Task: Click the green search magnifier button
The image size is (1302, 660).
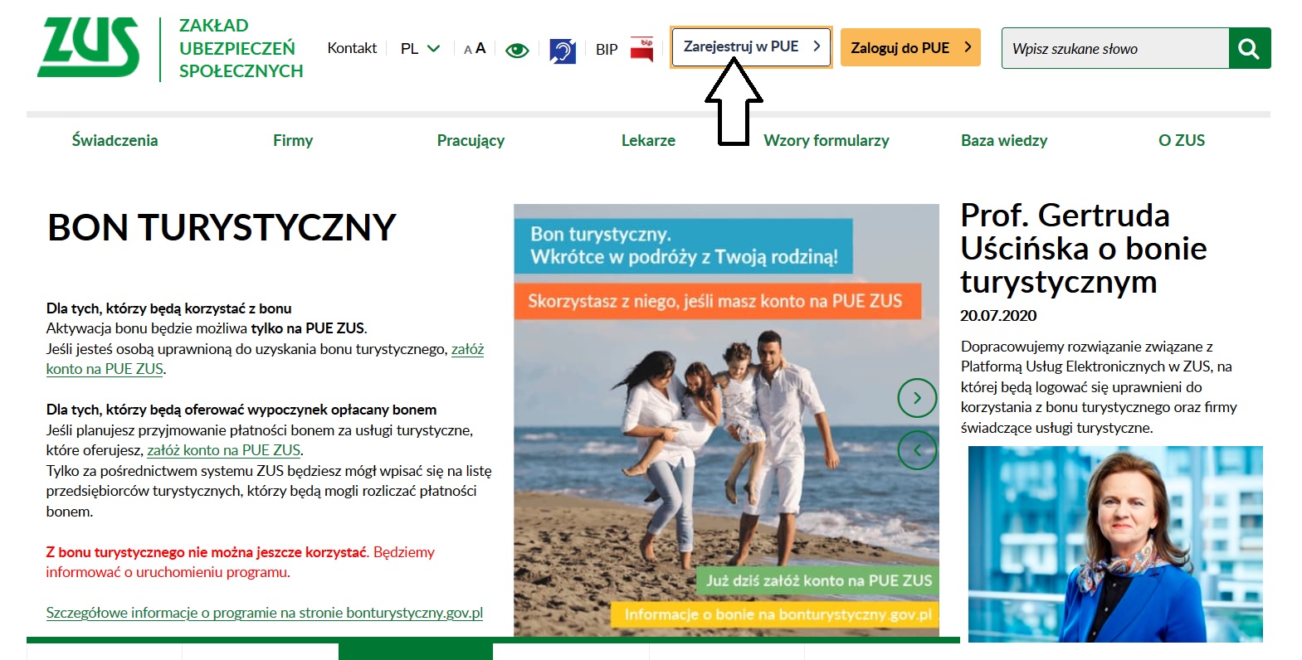Action: click(1250, 48)
